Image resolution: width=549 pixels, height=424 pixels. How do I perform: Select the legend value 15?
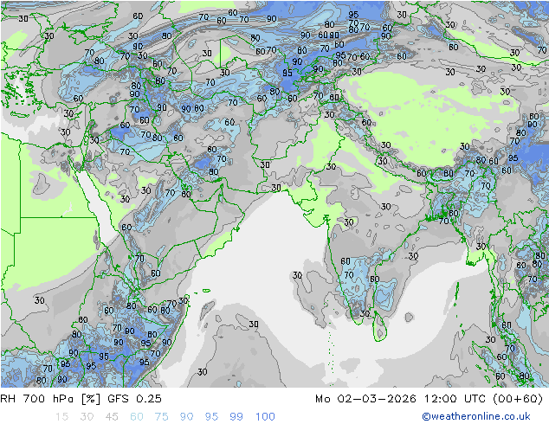61,416
